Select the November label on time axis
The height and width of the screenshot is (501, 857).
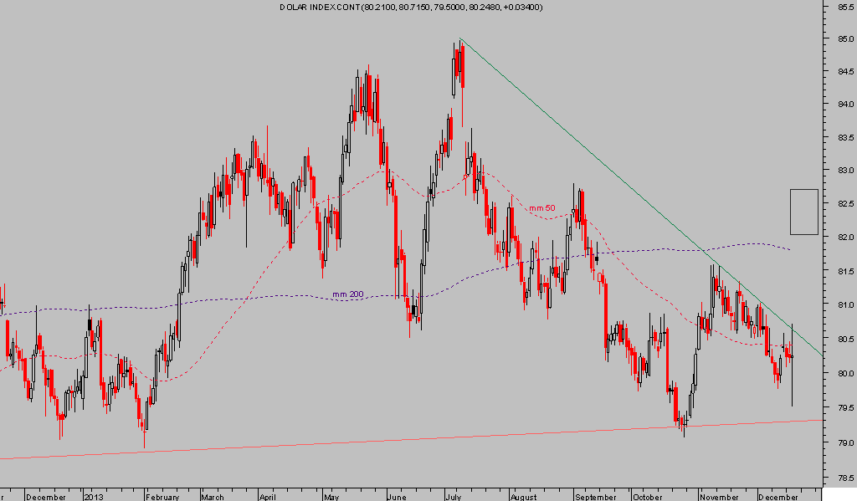point(720,496)
